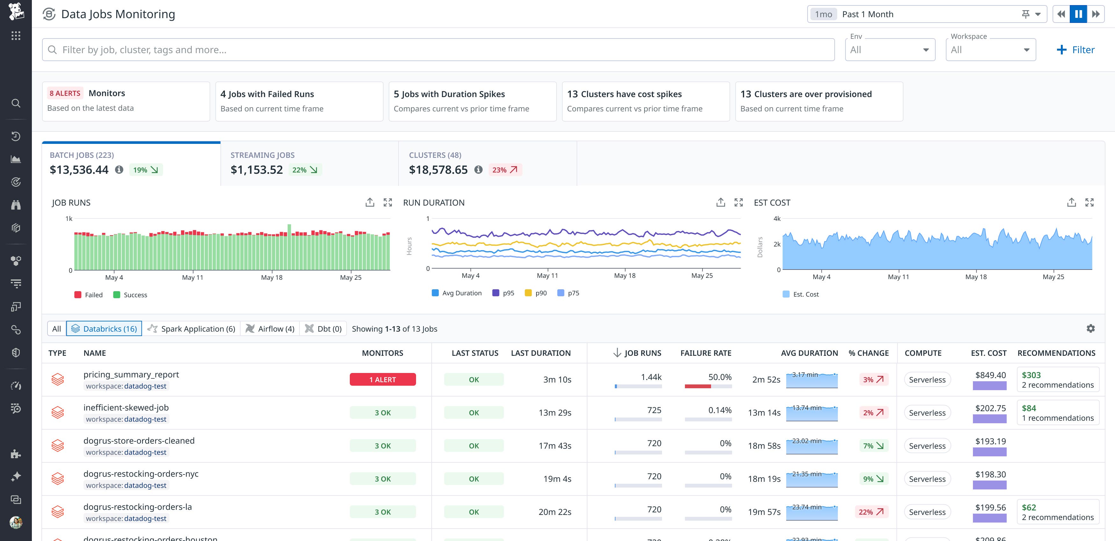Open the Workspace dropdown

point(990,49)
